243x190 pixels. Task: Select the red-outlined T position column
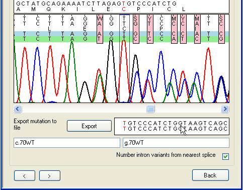pyautogui.click(x=124, y=59)
